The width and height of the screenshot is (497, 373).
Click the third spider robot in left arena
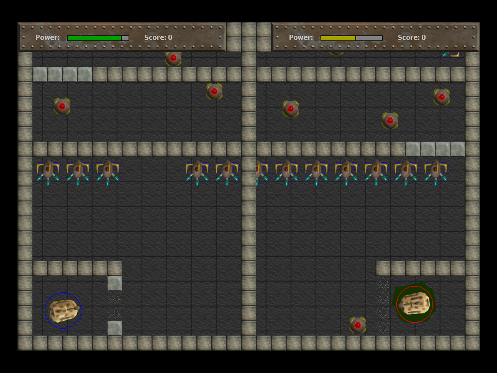click(x=107, y=172)
